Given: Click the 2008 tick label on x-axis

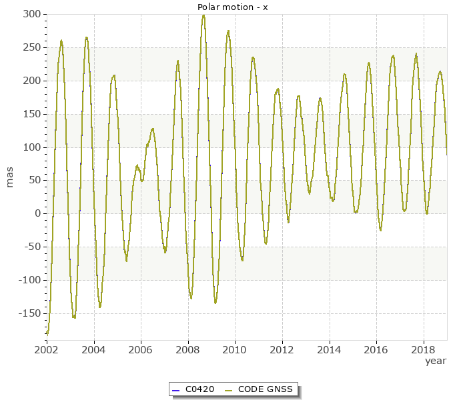Looking at the screenshot, I should (x=188, y=349).
